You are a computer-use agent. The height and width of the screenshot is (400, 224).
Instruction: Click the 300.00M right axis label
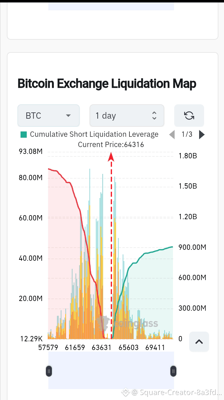click(x=192, y=308)
